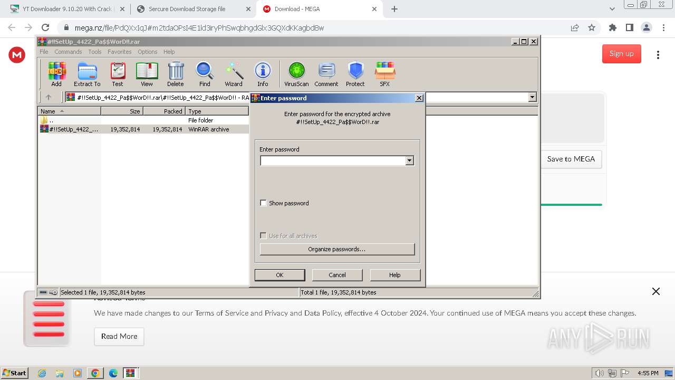Click the MEGA Sign up button
This screenshot has height=380, width=675.
click(622, 53)
